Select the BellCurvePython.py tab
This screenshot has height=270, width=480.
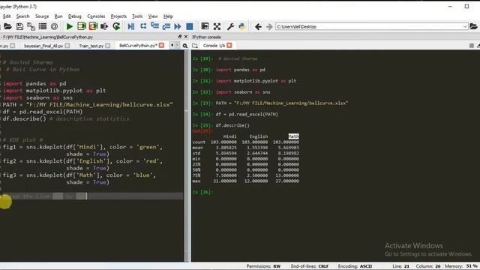tap(138, 46)
